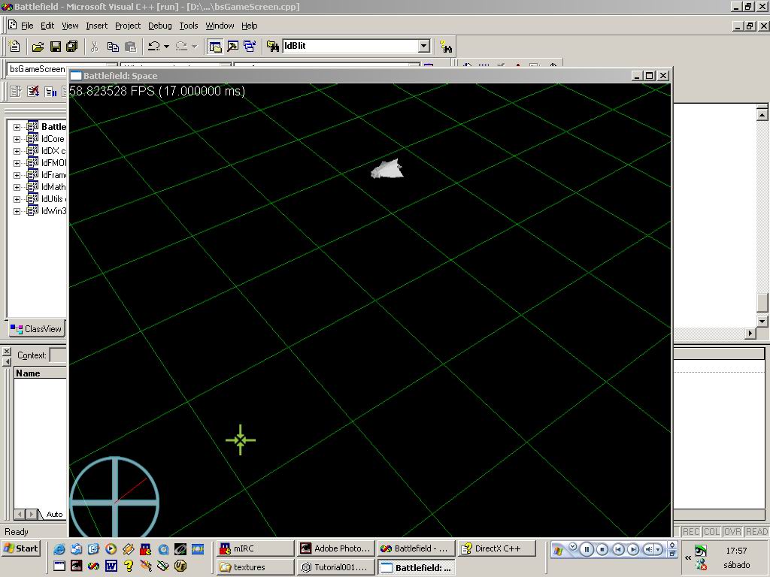Open the Project menu
Screen dimensions: 770x577
[x=128, y=26]
